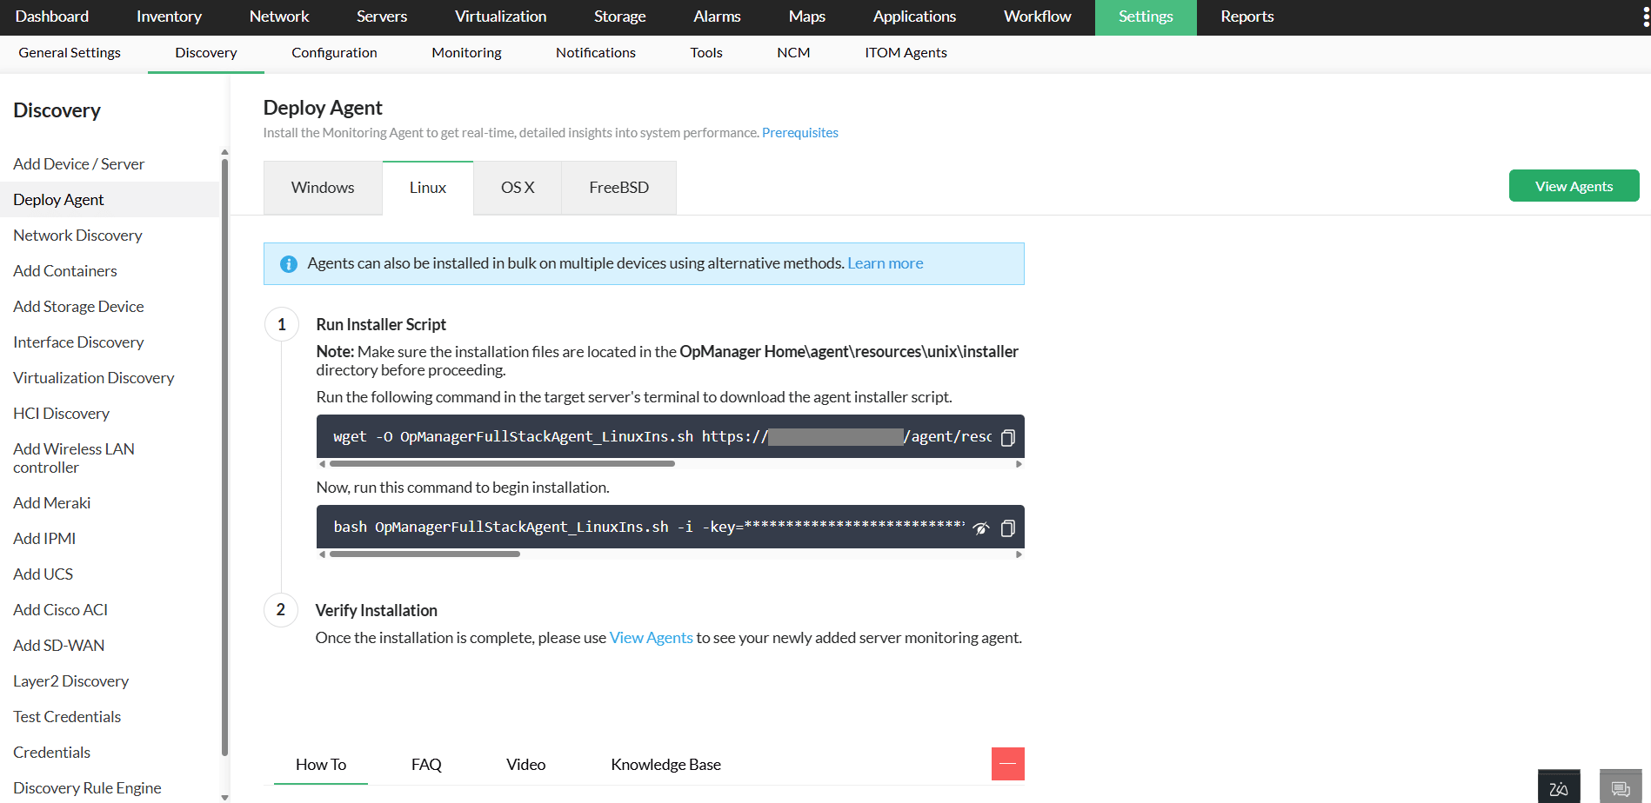Open Interface Discovery in sidebar
1651x803 pixels.
78,342
